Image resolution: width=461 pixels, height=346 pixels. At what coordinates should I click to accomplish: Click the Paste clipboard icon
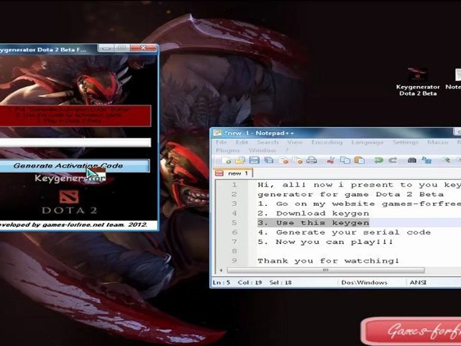point(359,160)
